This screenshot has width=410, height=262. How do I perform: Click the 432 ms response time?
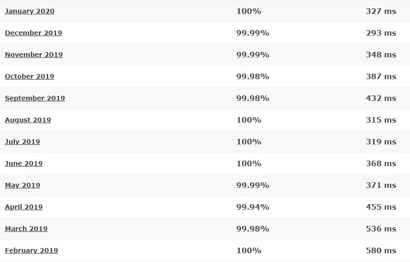(381, 98)
